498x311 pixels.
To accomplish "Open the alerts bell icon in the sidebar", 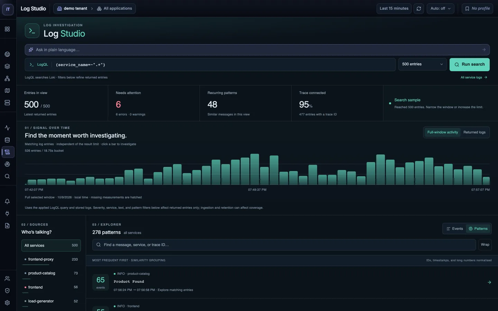I will 7,201.
